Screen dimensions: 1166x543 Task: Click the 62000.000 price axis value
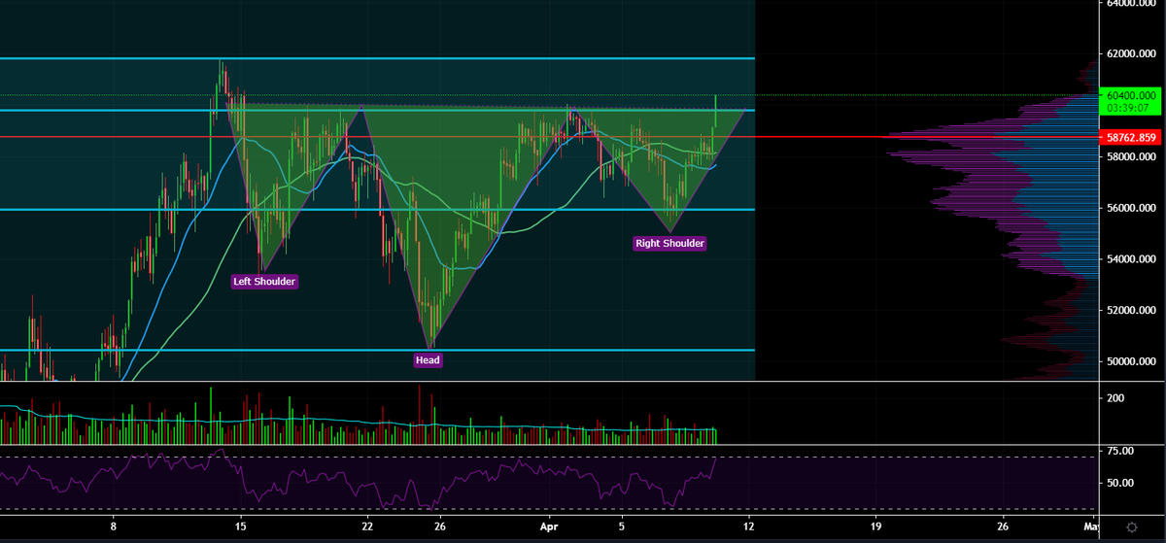click(x=1133, y=54)
